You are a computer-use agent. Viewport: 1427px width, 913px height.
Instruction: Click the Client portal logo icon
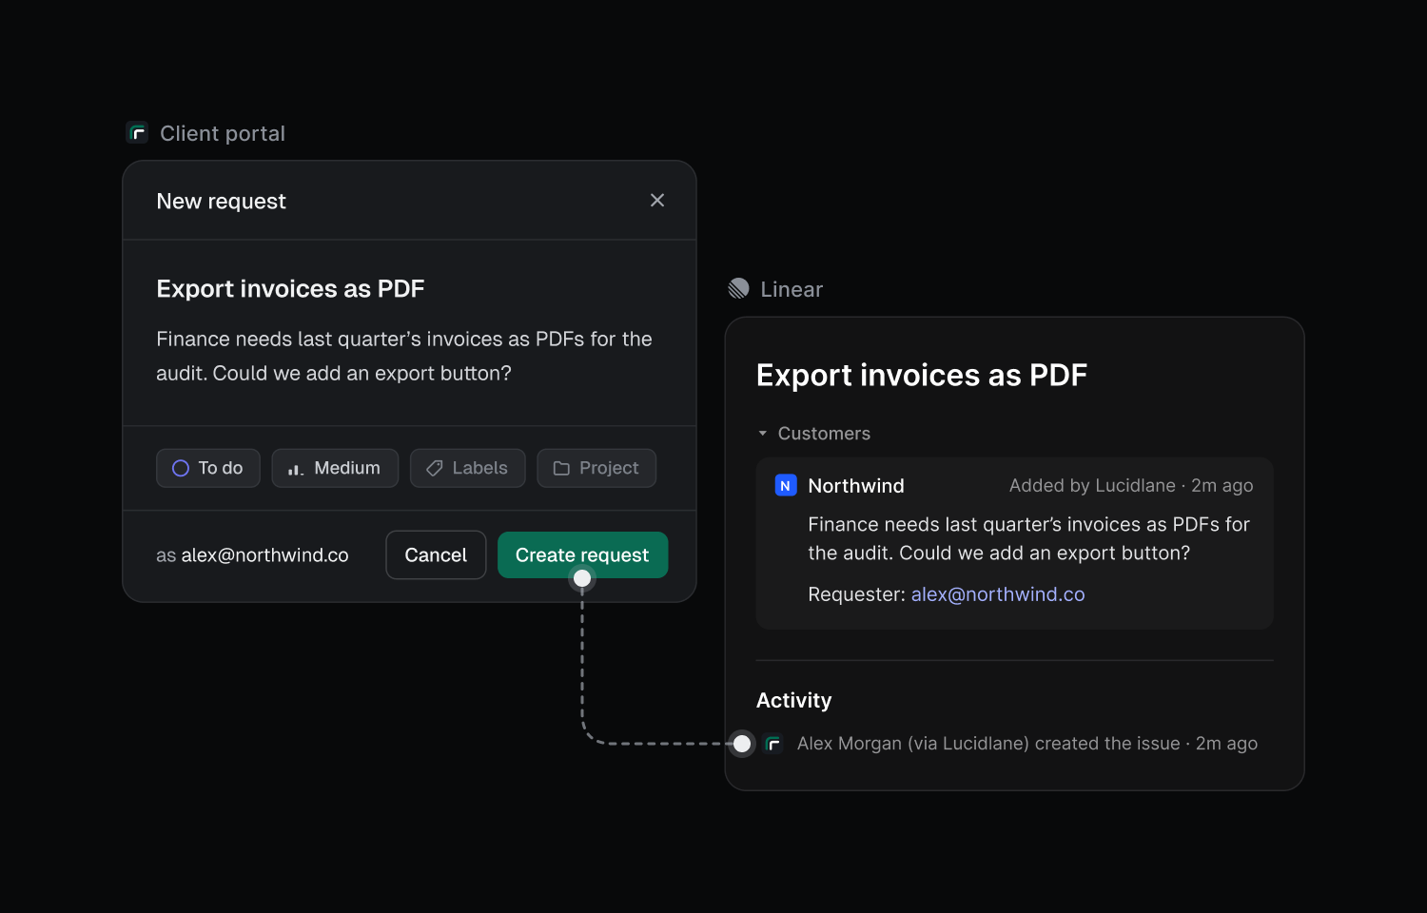(137, 133)
